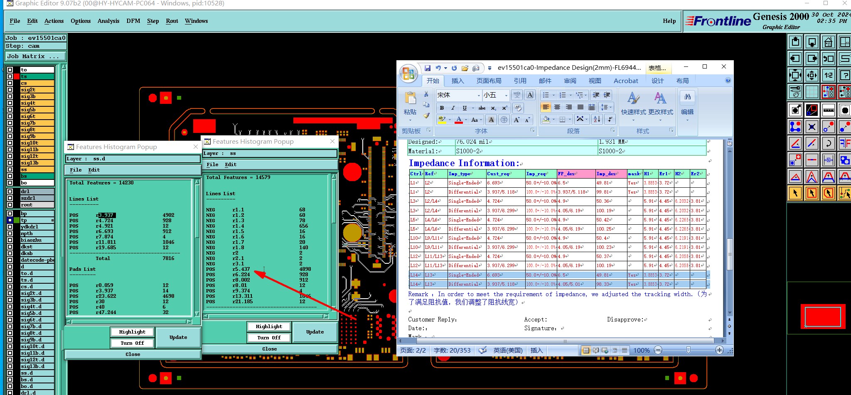This screenshot has height=395, width=851.
Task: Click the Format Painter brush icon in Word
Action: pyautogui.click(x=426, y=115)
